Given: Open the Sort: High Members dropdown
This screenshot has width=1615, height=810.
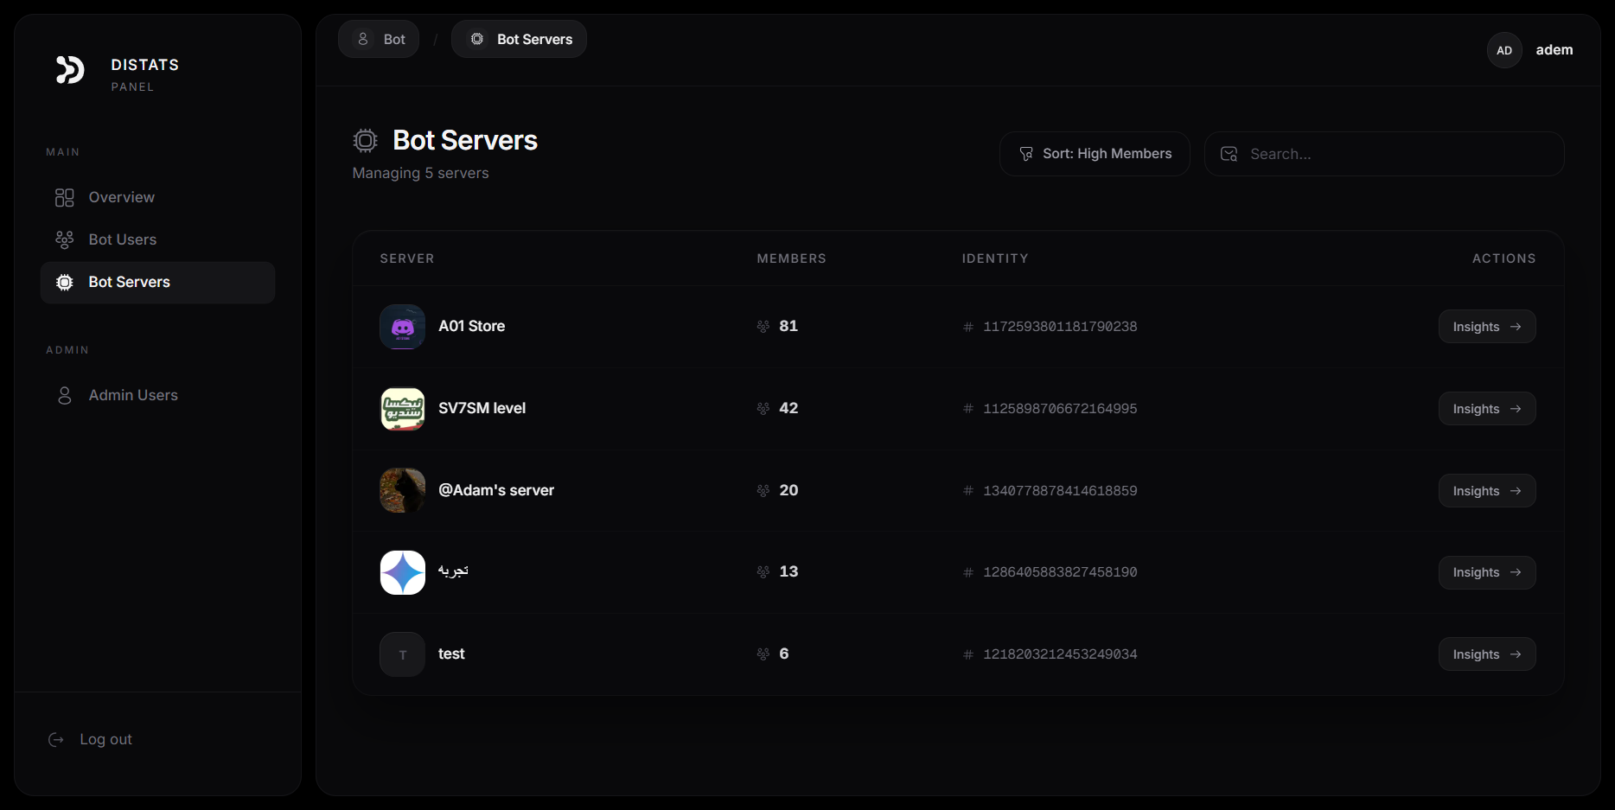Looking at the screenshot, I should (1094, 153).
